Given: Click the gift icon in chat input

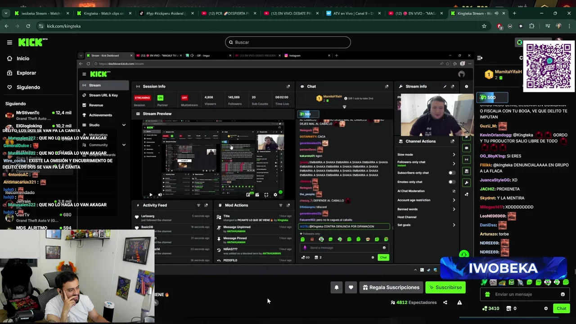Looking at the screenshot, I should point(487,294).
